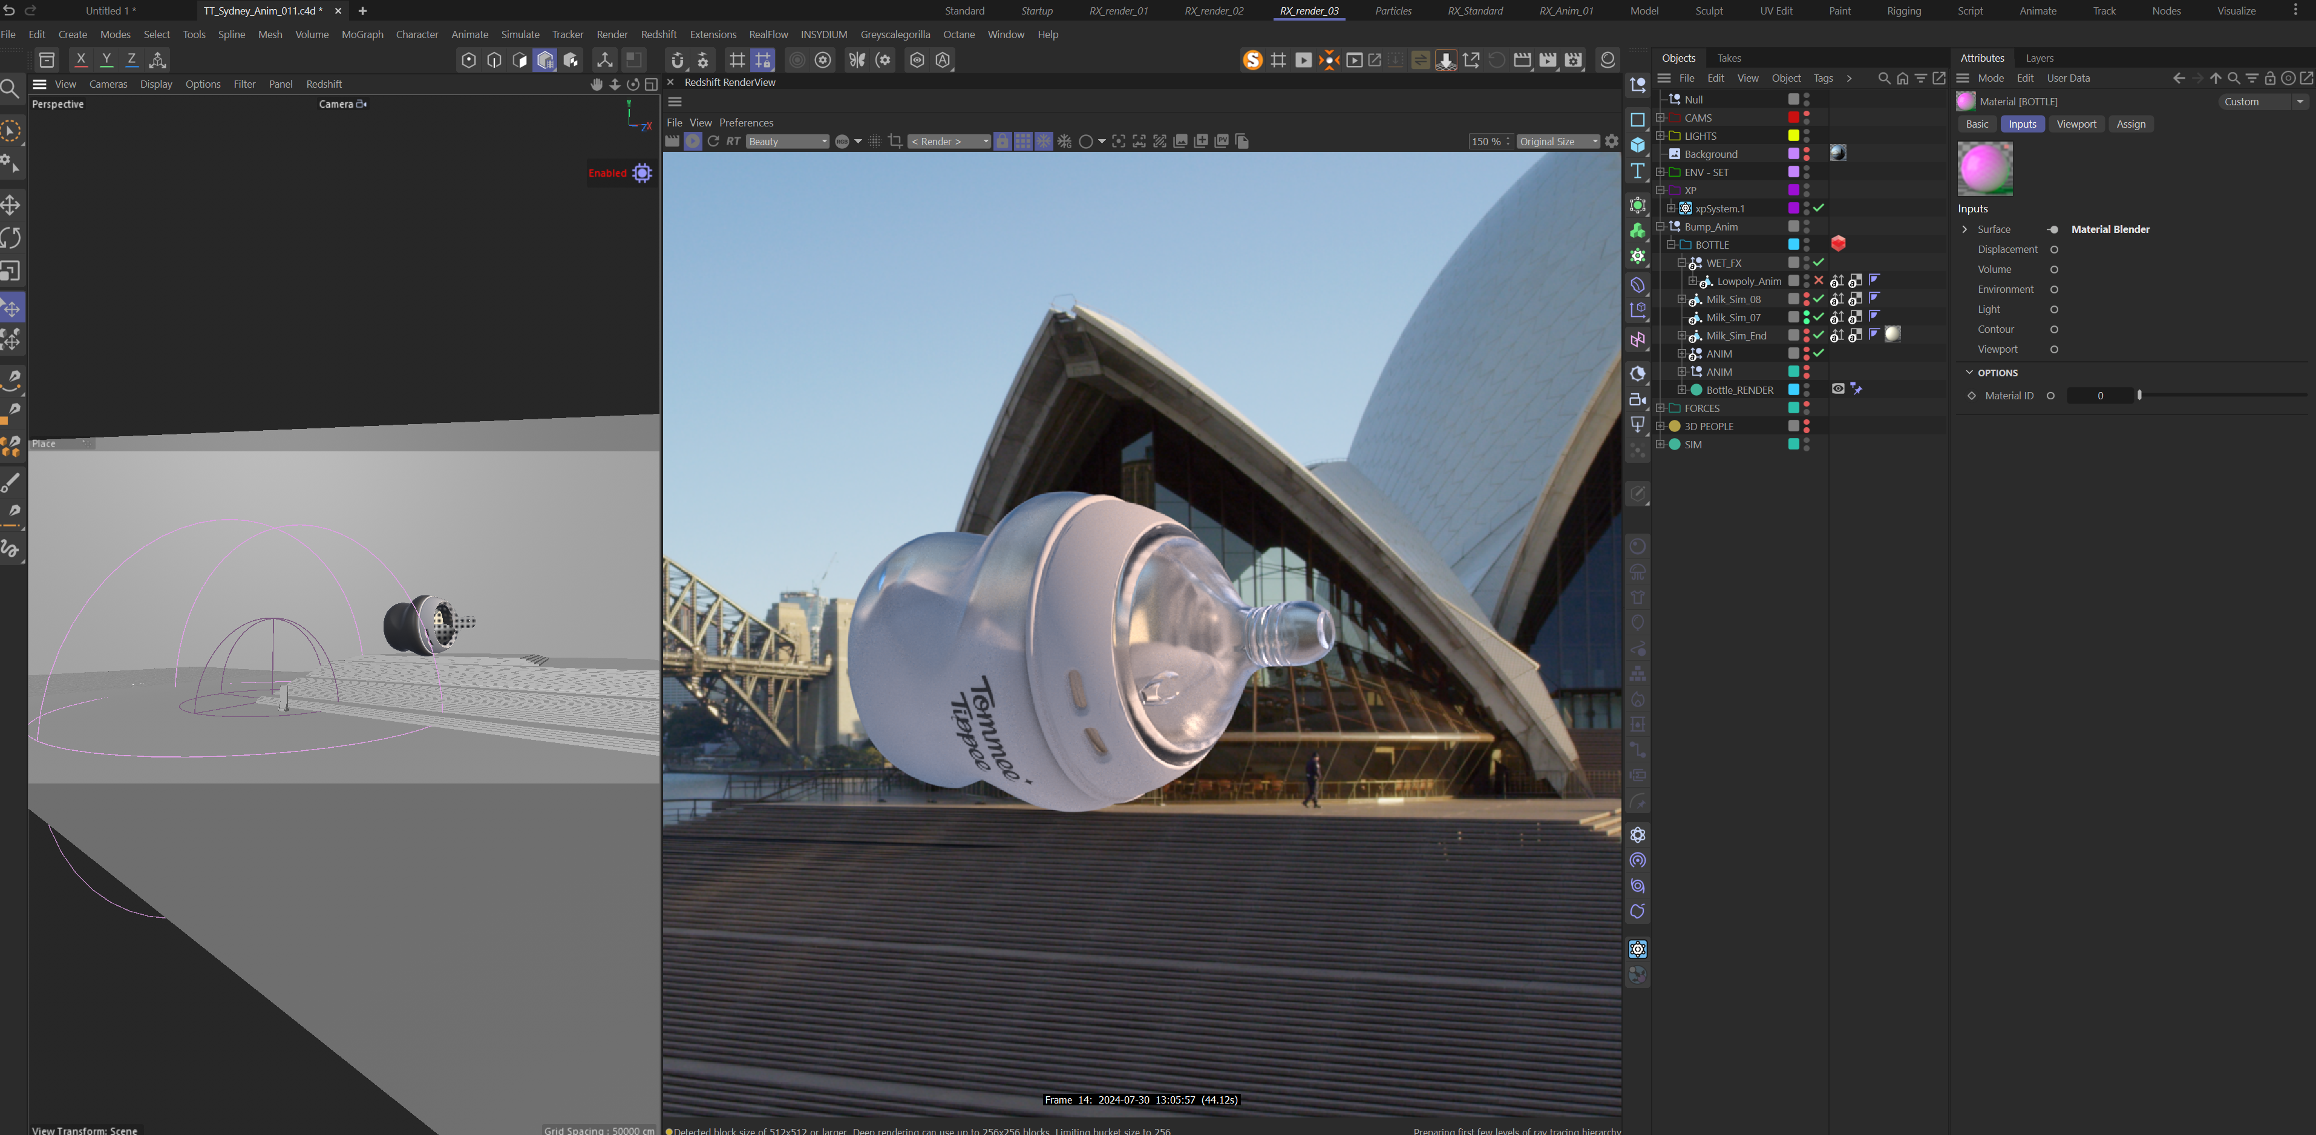Select the Move tool in left toolbar
This screenshot has height=1135, width=2316.
pyautogui.click(x=11, y=205)
